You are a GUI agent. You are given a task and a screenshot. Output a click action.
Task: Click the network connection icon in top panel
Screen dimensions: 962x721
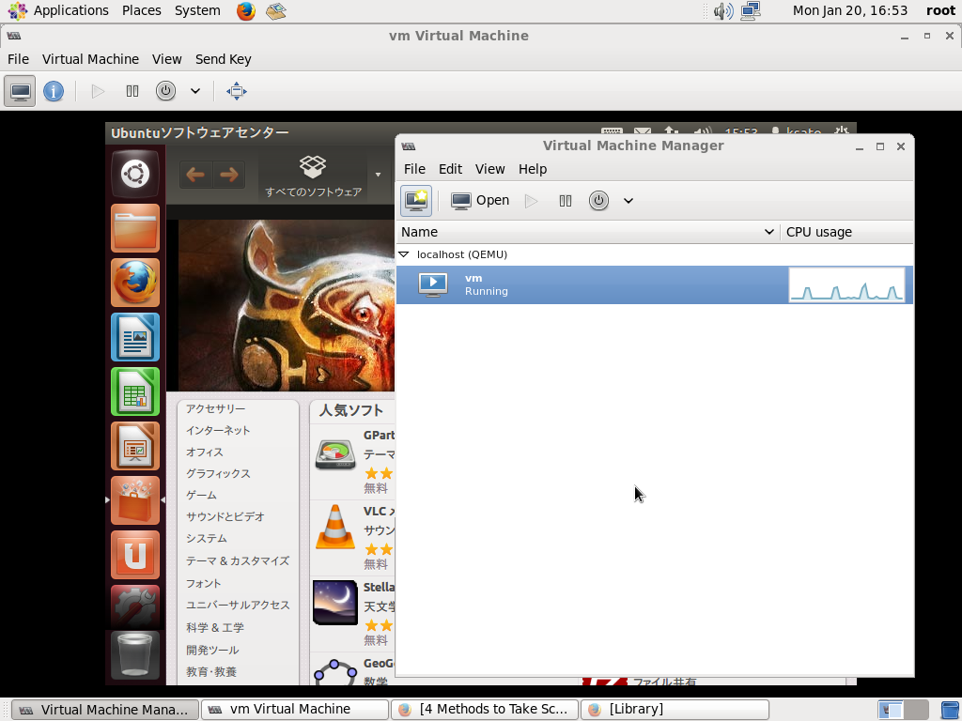point(751,11)
